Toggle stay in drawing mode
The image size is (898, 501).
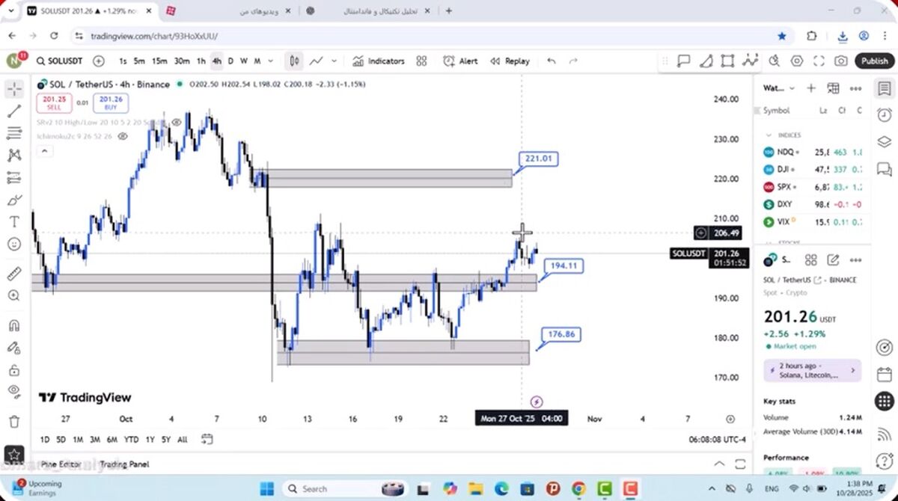[14, 348]
